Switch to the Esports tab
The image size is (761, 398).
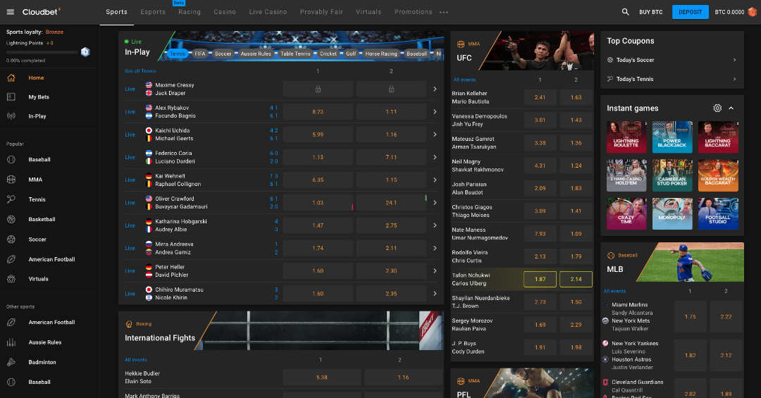(153, 12)
